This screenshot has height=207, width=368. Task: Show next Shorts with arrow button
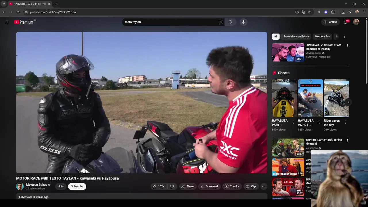(348, 102)
